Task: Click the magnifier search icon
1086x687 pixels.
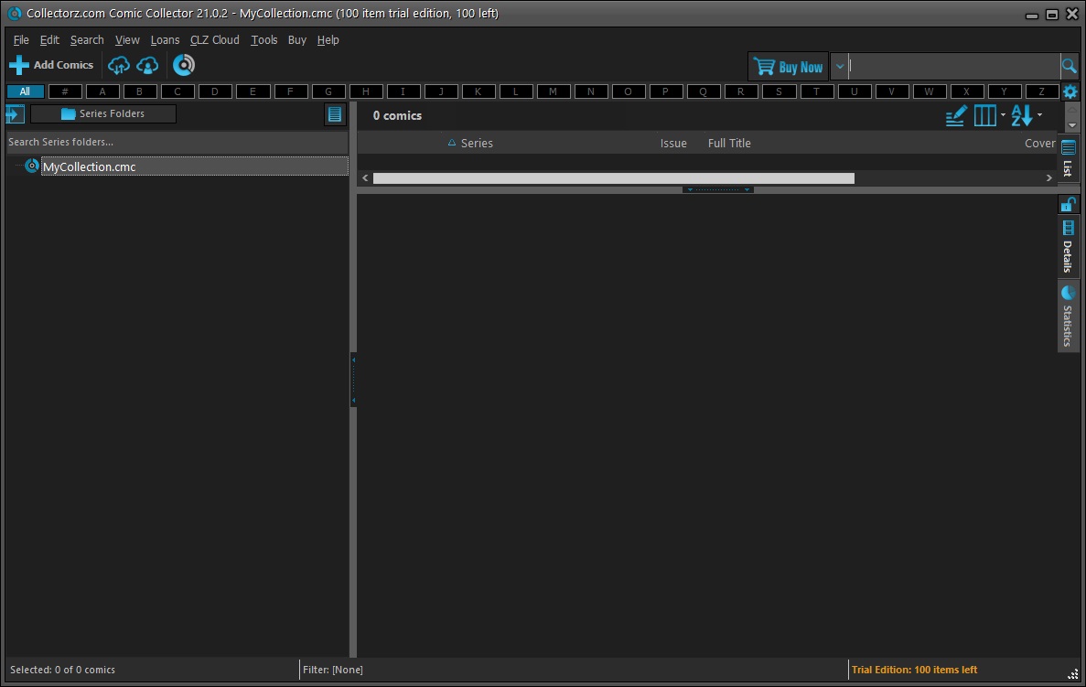Action: pos(1069,66)
